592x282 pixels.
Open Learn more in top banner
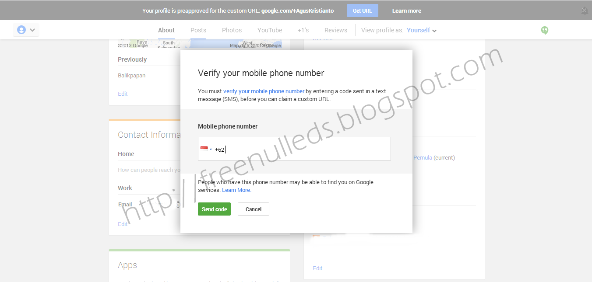point(406,10)
